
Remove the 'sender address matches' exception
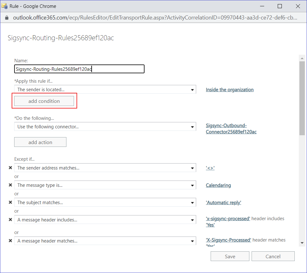pos(10,168)
